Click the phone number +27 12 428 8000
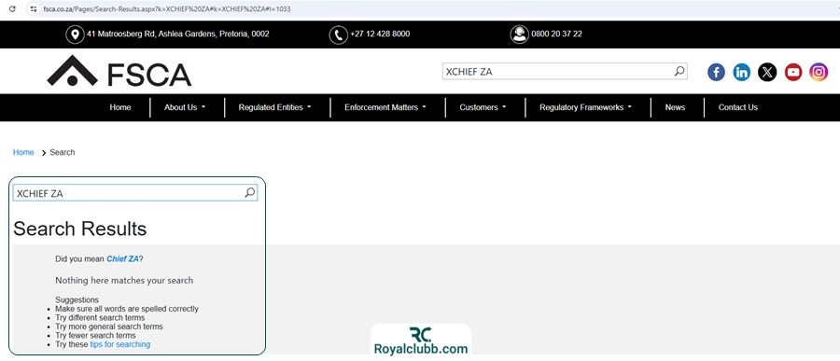The image size is (840, 361). pyautogui.click(x=381, y=34)
